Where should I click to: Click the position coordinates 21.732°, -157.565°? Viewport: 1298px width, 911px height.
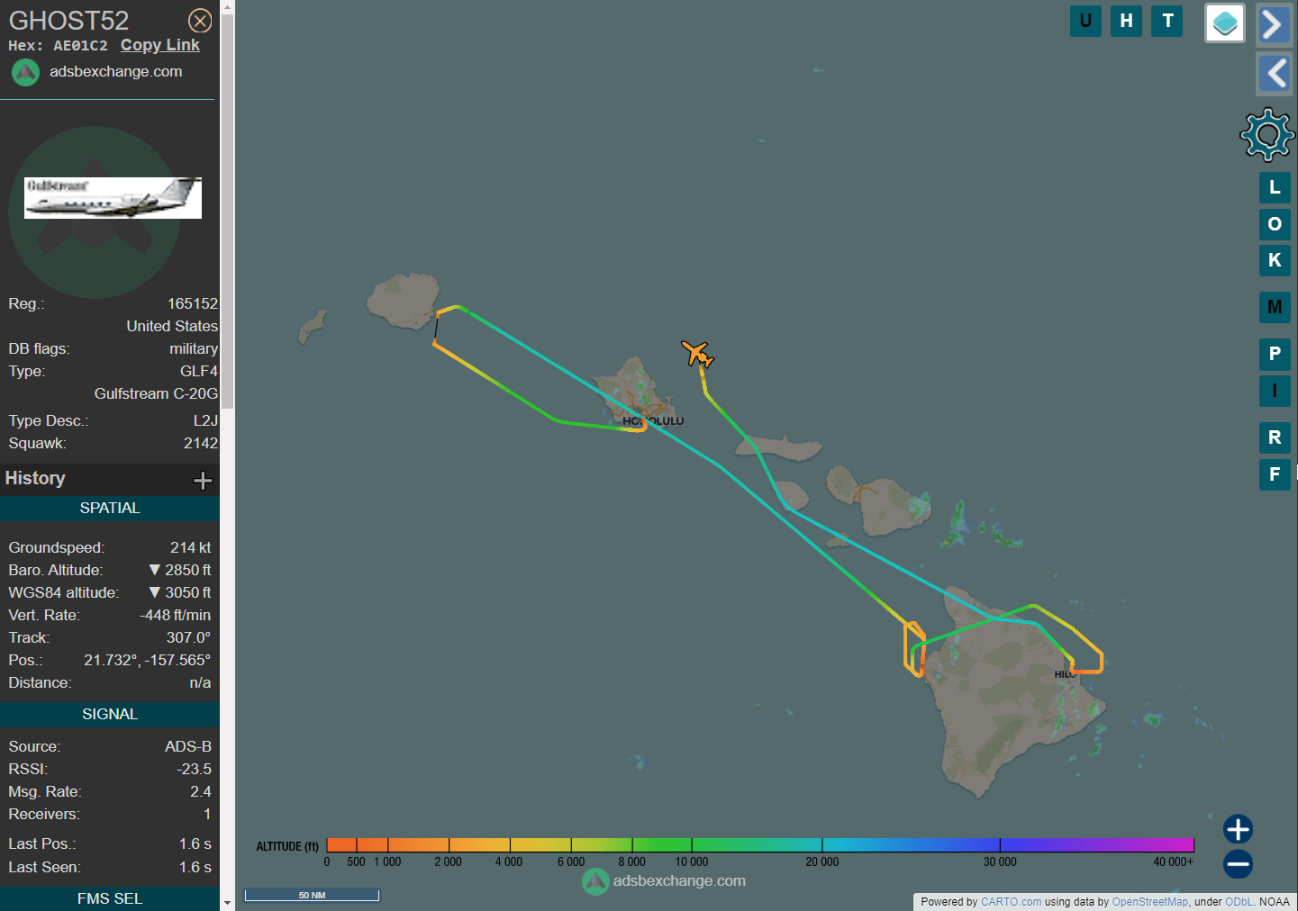tap(147, 661)
